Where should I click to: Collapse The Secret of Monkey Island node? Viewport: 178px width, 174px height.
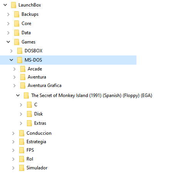pyautogui.click(x=18, y=95)
